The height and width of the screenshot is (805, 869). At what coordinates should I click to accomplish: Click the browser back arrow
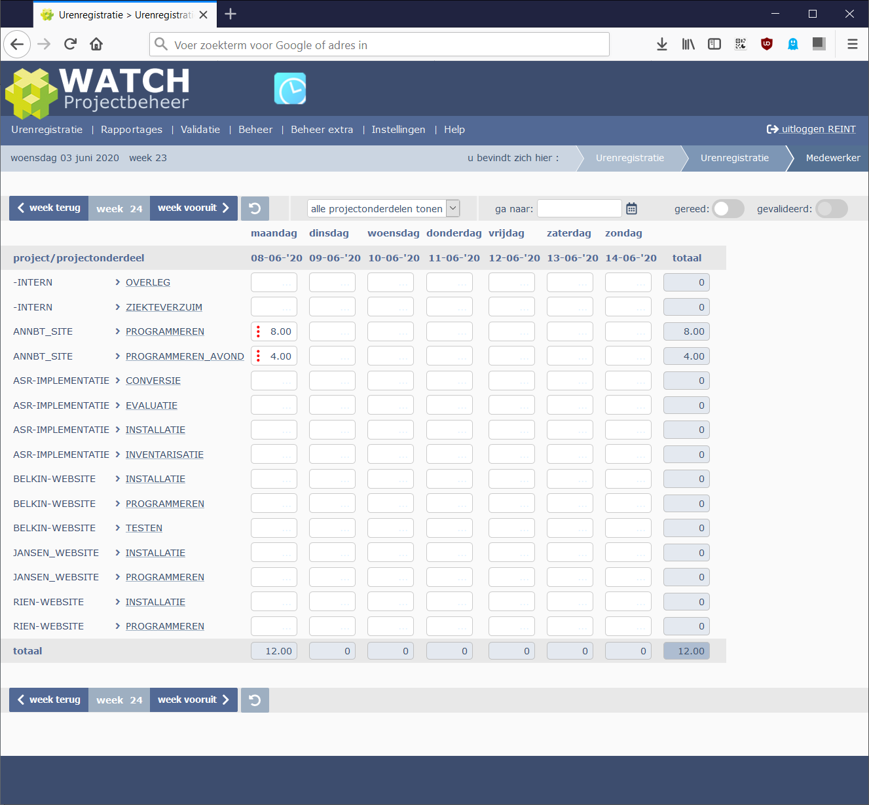(17, 44)
